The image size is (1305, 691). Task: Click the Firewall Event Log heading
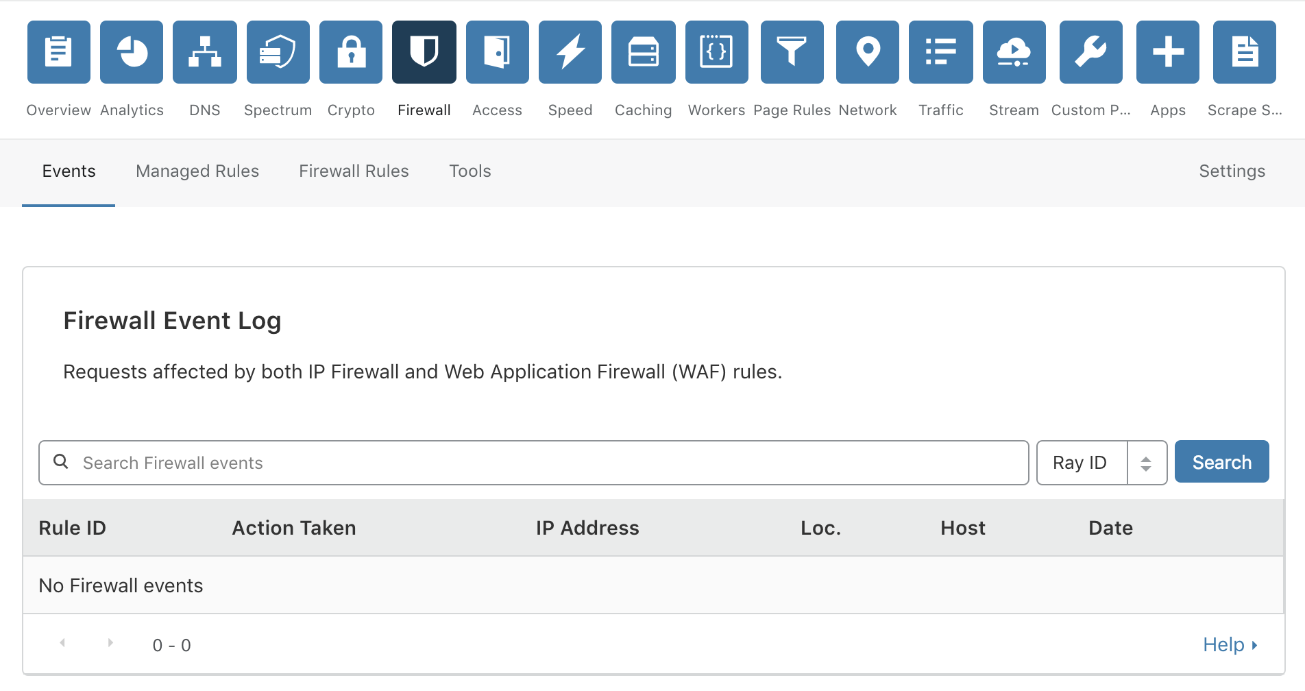[x=172, y=321]
